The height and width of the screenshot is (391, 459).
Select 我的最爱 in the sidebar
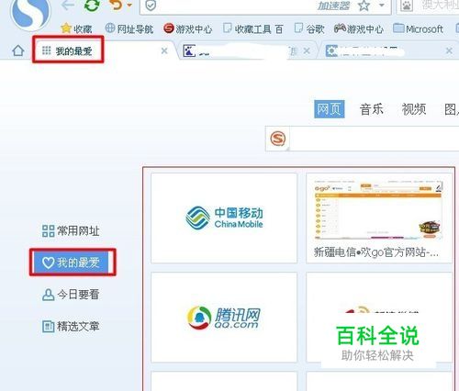coord(71,263)
